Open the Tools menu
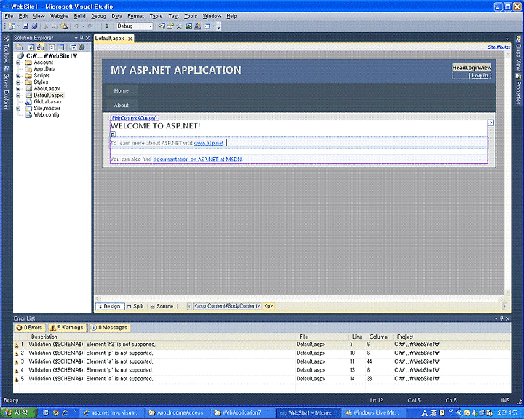 [191, 16]
